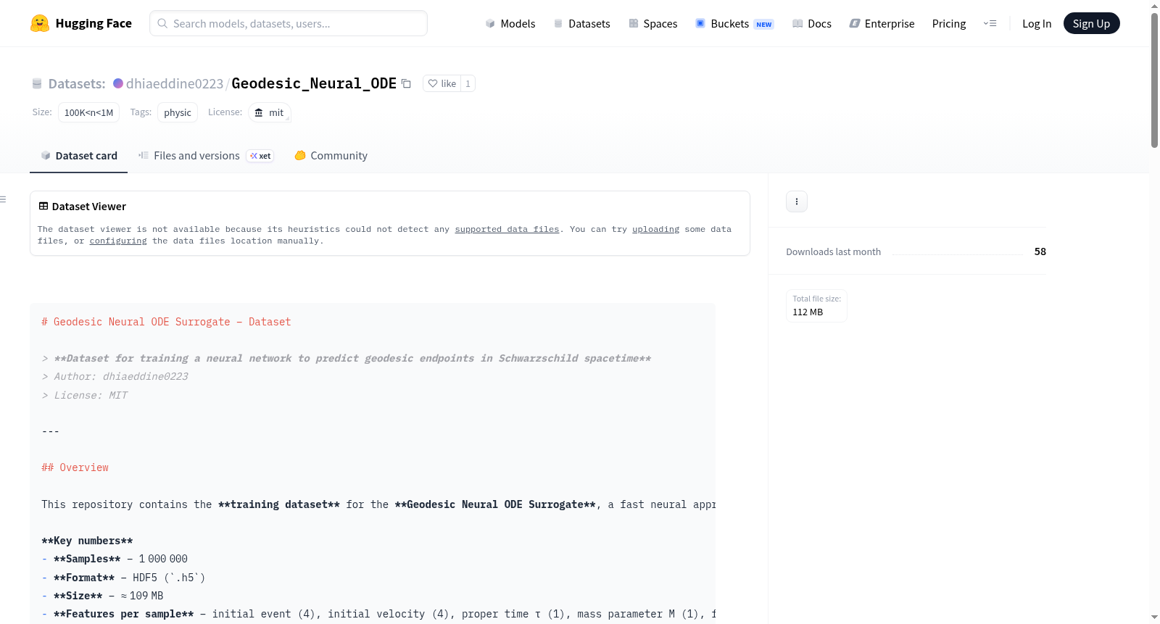Click '> License: MIT' line

(85, 395)
